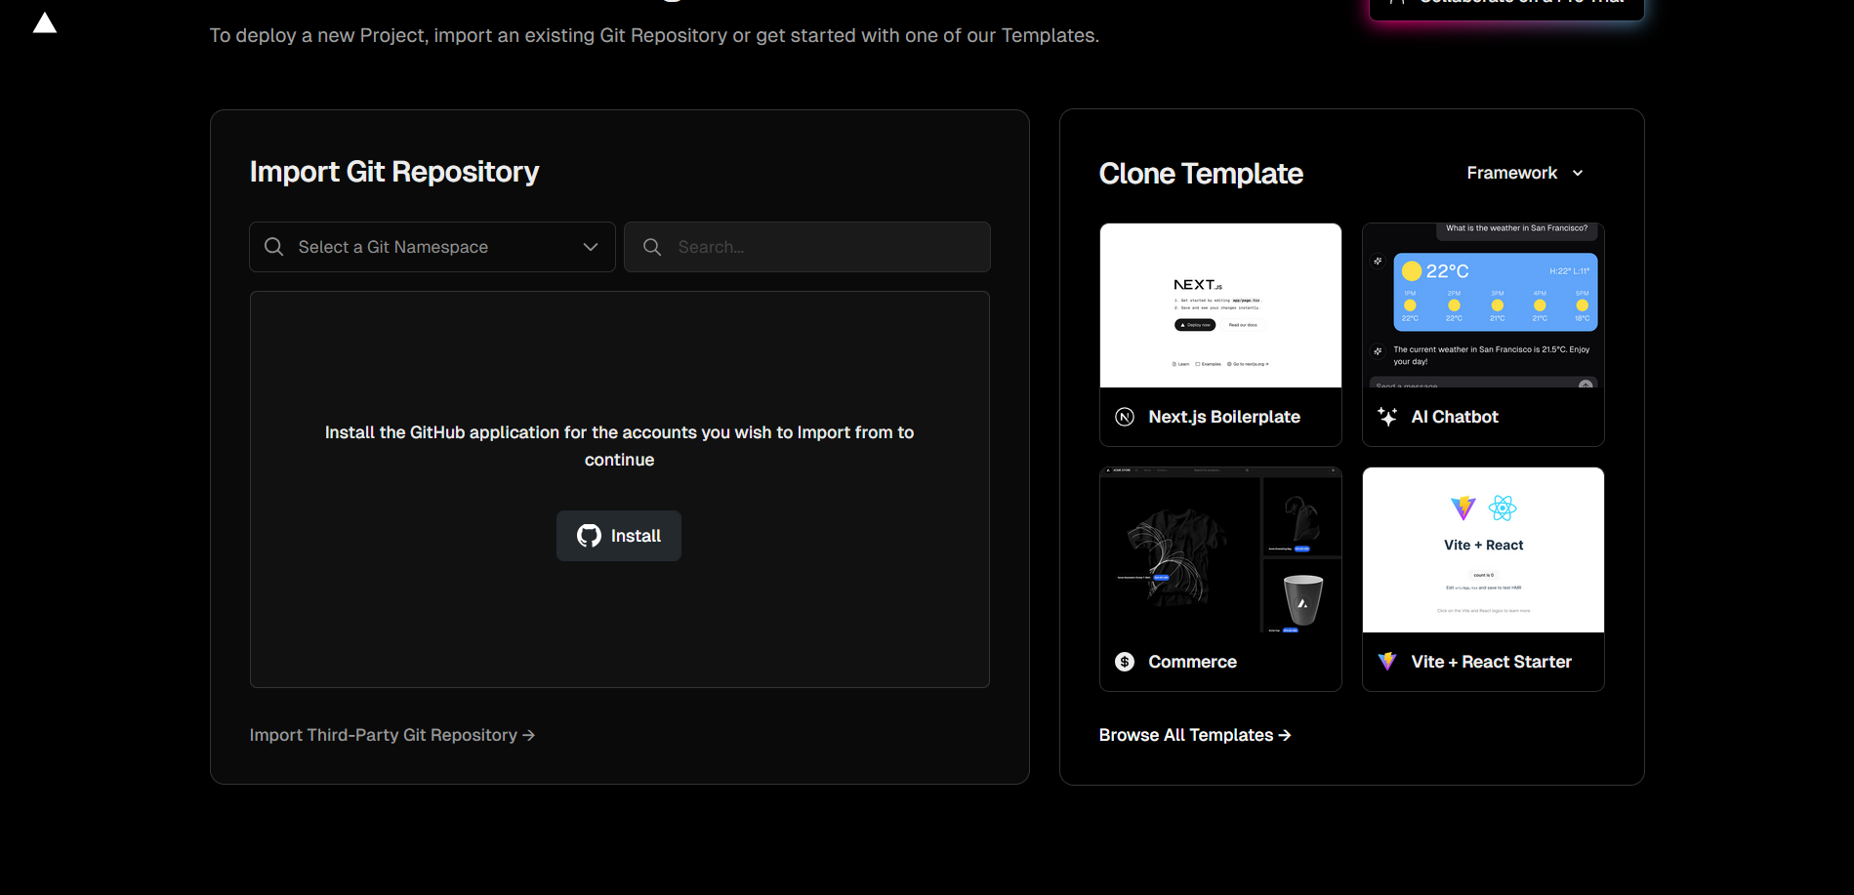Viewport: 1854px width, 895px height.
Task: Open the Next.js Boilerplate template preview
Action: (1220, 305)
